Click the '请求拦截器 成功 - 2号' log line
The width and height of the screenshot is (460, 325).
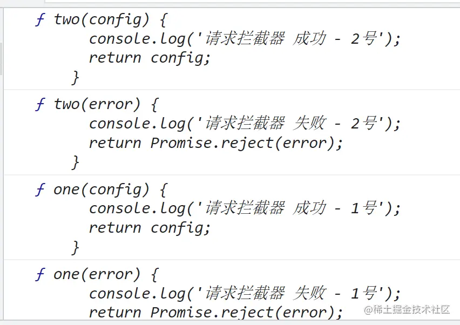(x=245, y=39)
